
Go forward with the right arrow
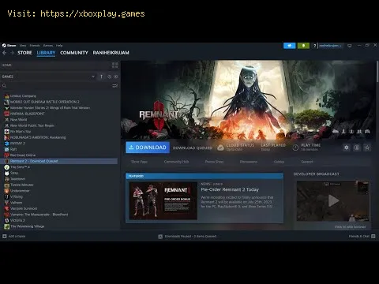point(12,53)
